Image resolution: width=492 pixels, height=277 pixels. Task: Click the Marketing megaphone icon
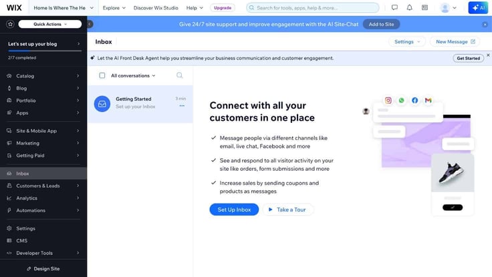[x=9, y=144]
